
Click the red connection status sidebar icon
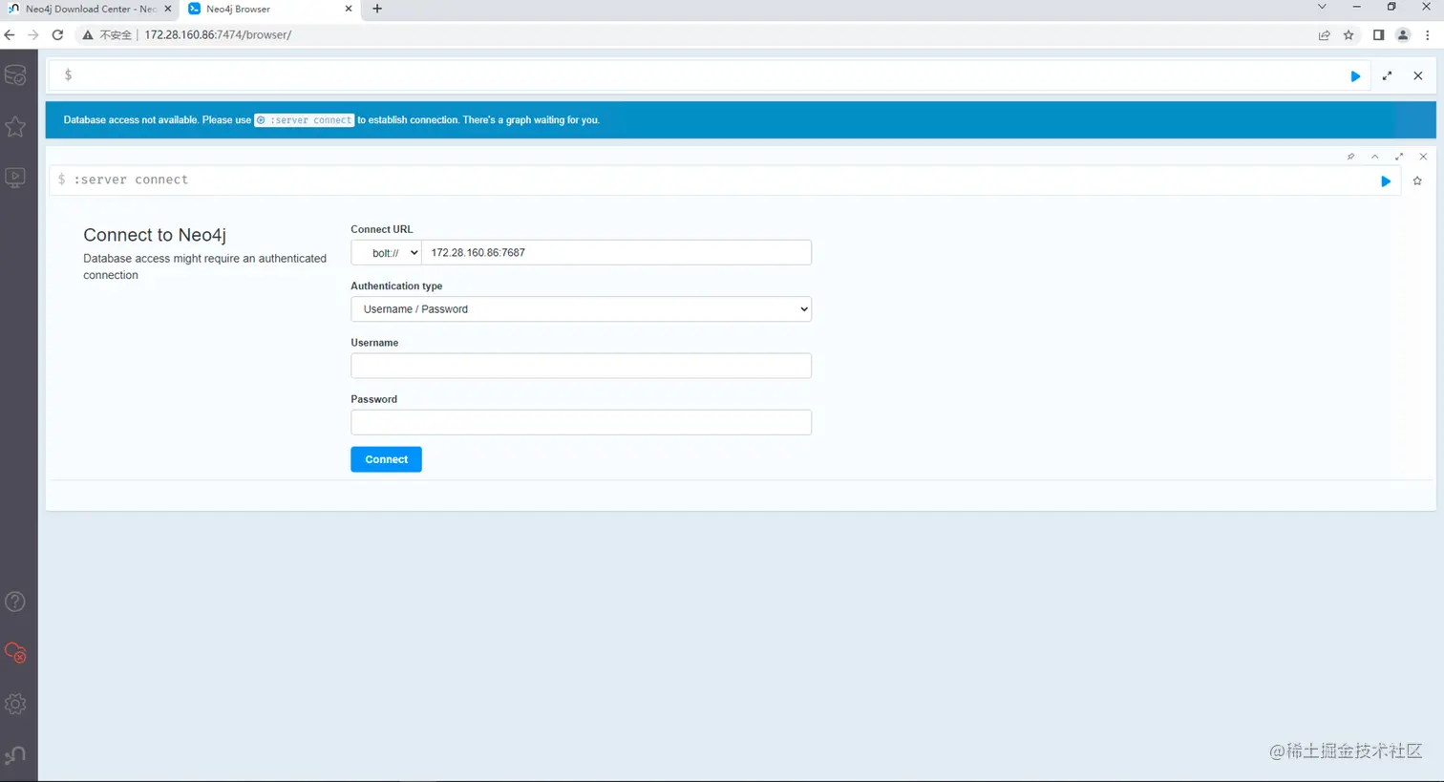[x=15, y=653]
